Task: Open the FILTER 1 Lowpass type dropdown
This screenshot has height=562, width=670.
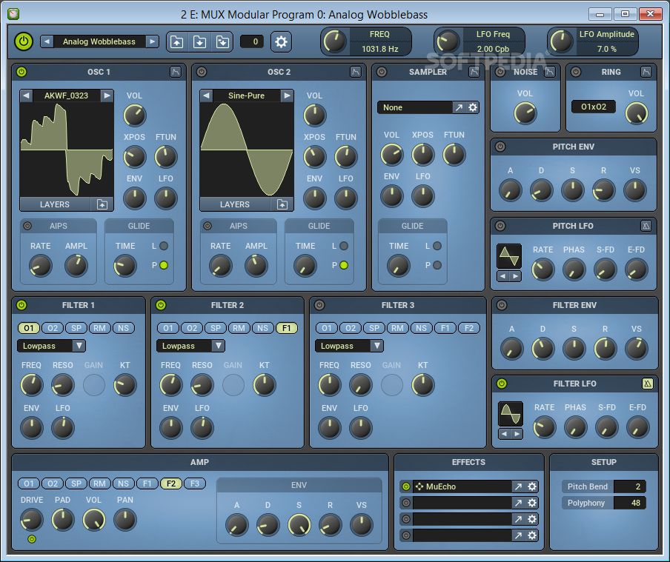Action: [51, 346]
